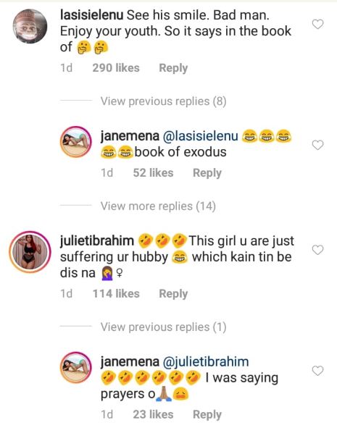Reply to lasisielenu's comment

click(x=173, y=68)
